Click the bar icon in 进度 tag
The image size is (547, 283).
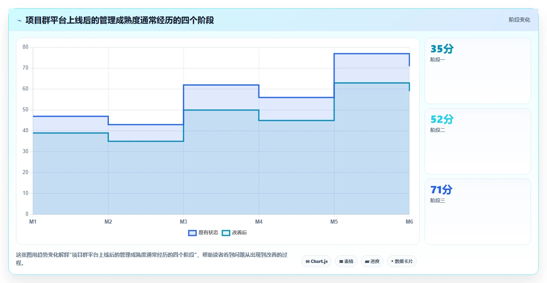367,261
